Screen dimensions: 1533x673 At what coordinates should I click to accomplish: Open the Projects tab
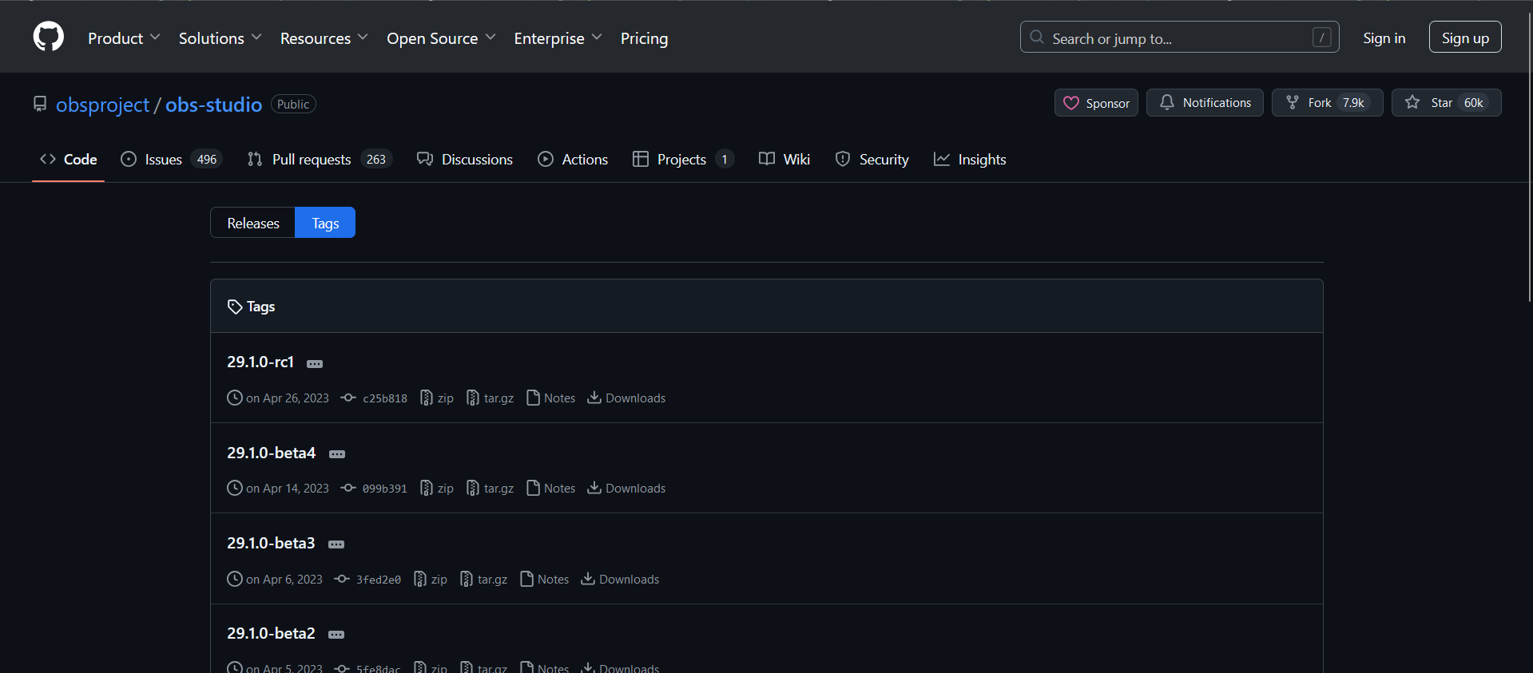tap(683, 160)
